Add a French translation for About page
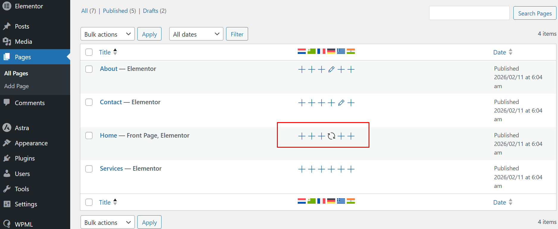 [x=321, y=69]
